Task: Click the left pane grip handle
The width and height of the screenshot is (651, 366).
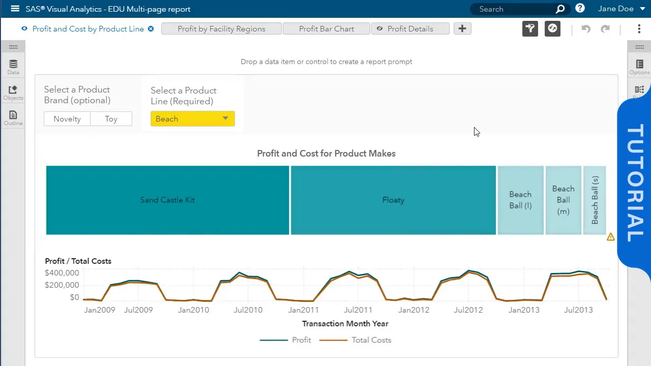Action: (13, 47)
